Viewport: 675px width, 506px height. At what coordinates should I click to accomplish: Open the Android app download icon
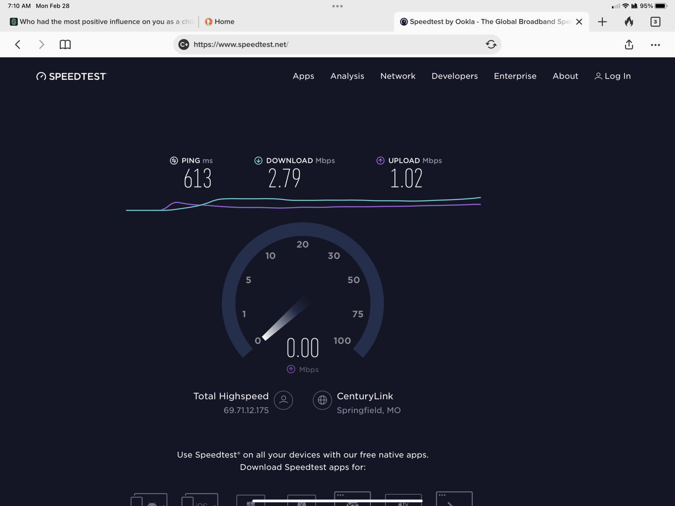click(x=149, y=499)
